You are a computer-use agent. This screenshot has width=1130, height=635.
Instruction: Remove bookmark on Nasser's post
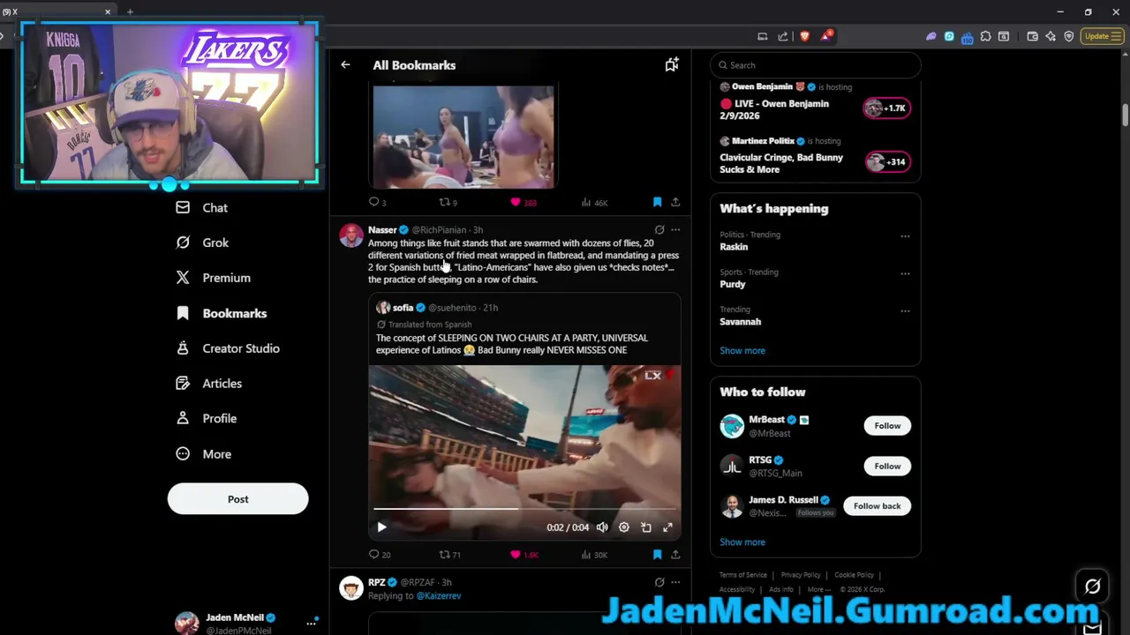[x=657, y=555]
